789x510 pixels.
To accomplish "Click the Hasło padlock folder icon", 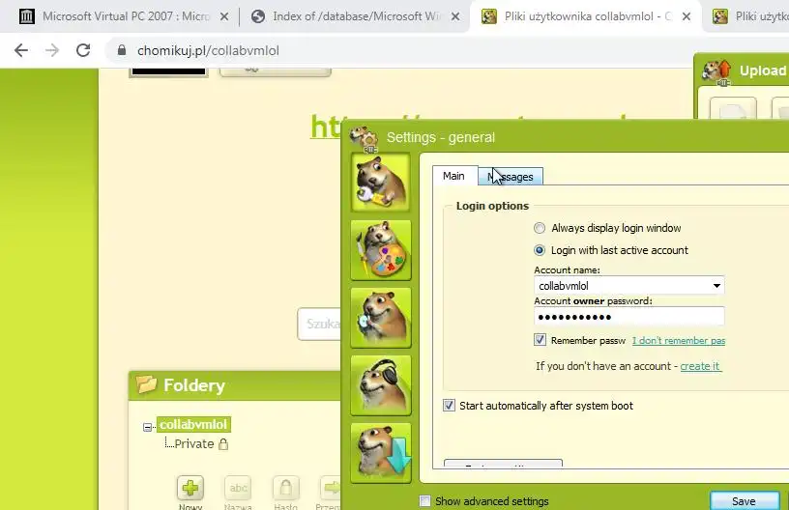I will pyautogui.click(x=285, y=488).
